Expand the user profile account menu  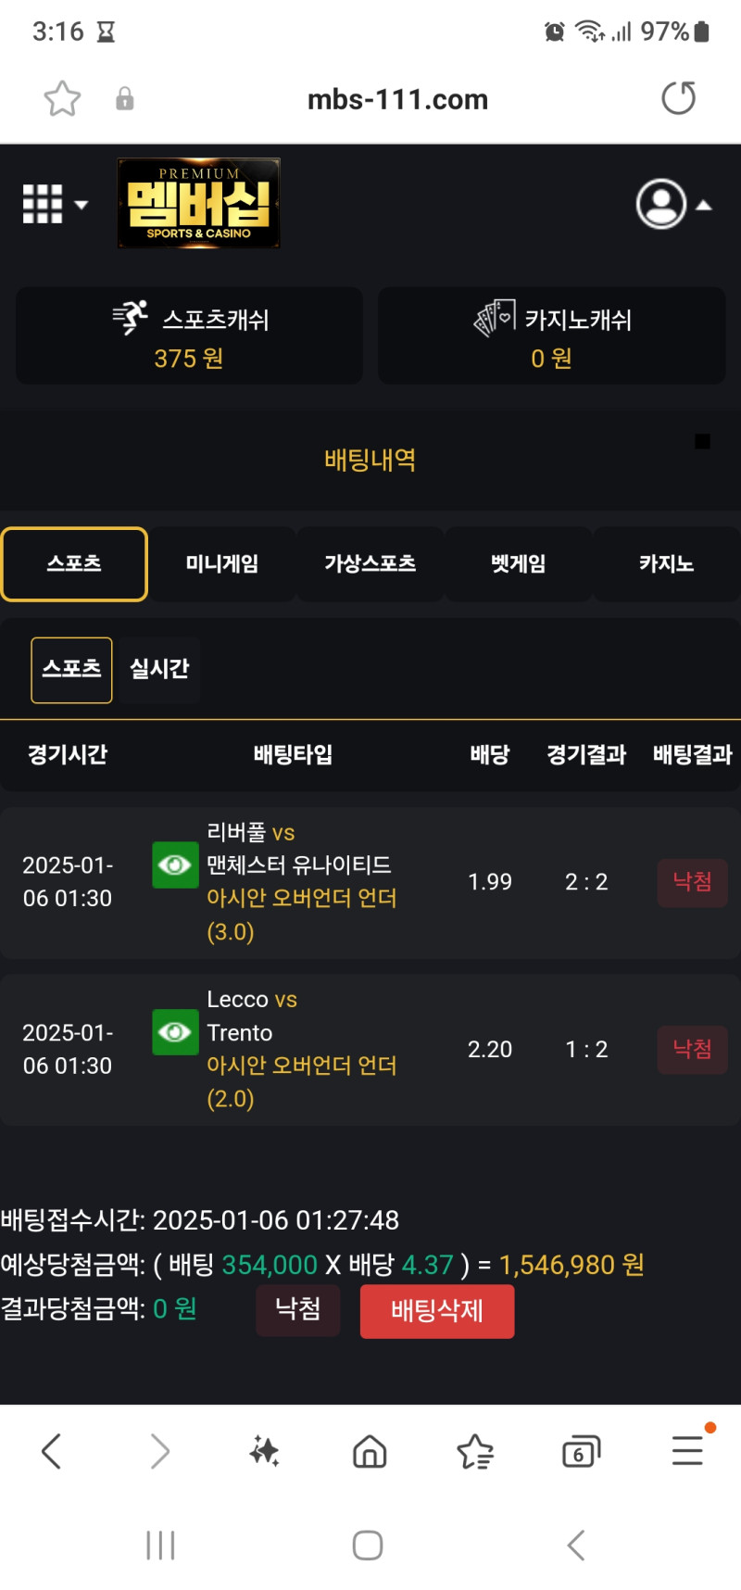(x=673, y=204)
